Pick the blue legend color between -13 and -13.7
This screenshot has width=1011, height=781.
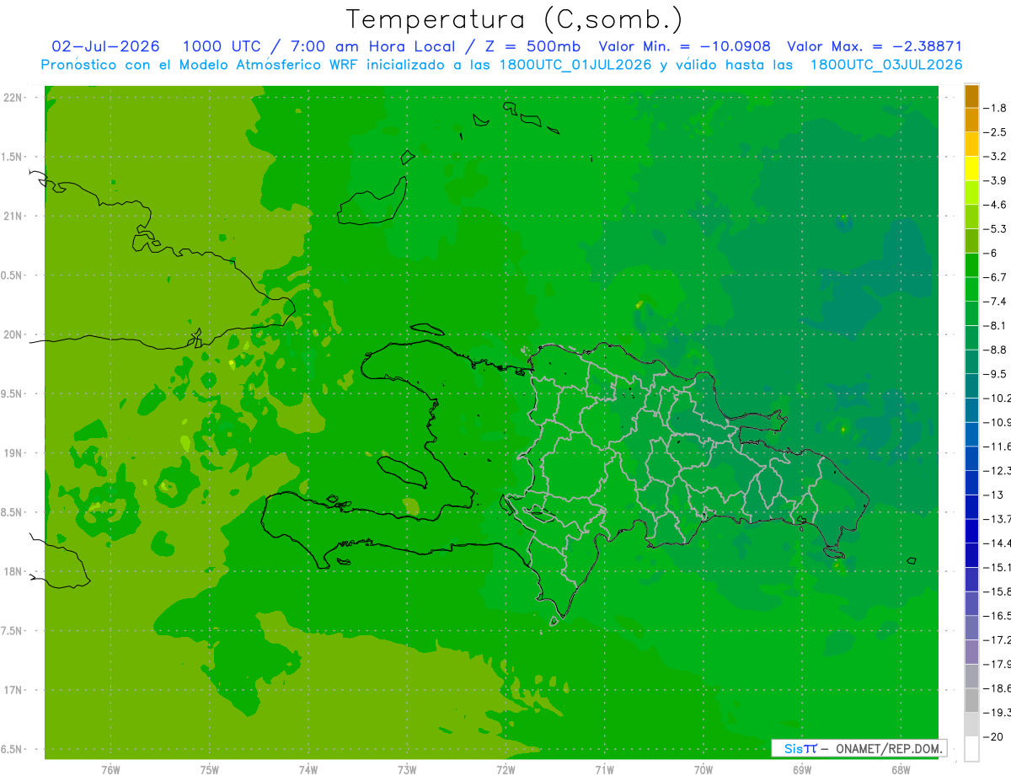pyautogui.click(x=971, y=506)
